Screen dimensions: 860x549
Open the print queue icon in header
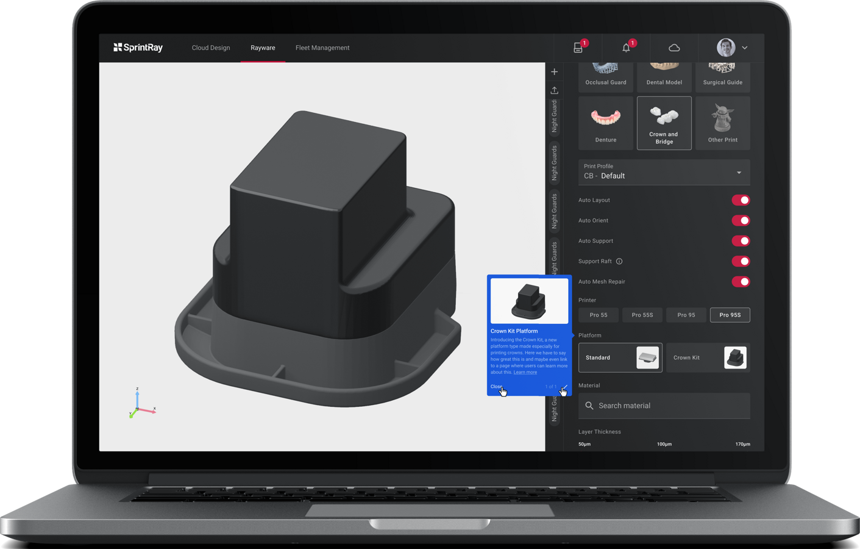tap(578, 48)
